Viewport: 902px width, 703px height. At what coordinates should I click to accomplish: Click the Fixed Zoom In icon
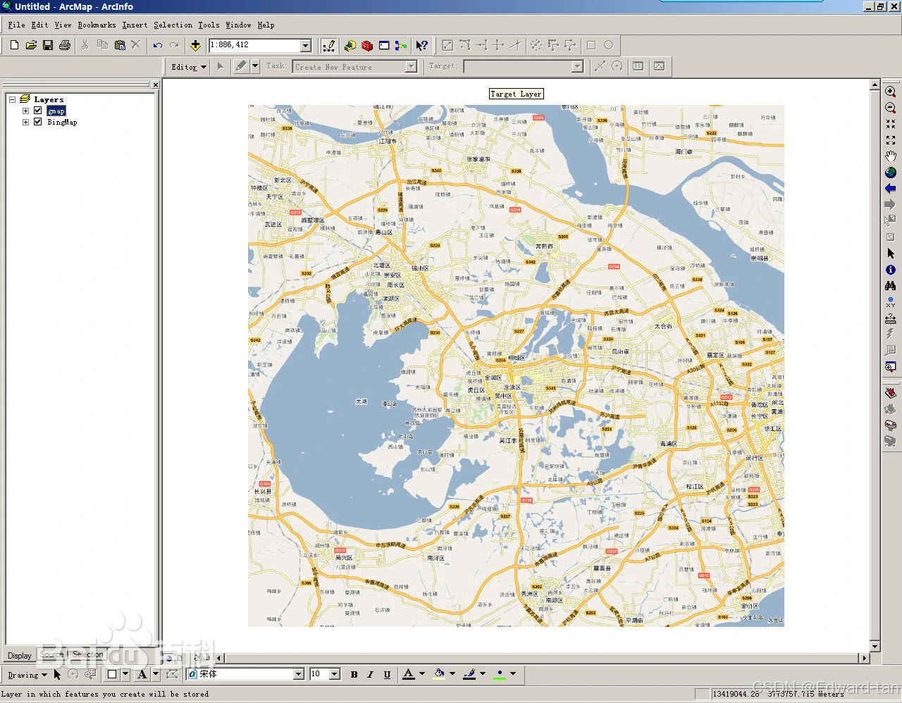click(x=891, y=124)
